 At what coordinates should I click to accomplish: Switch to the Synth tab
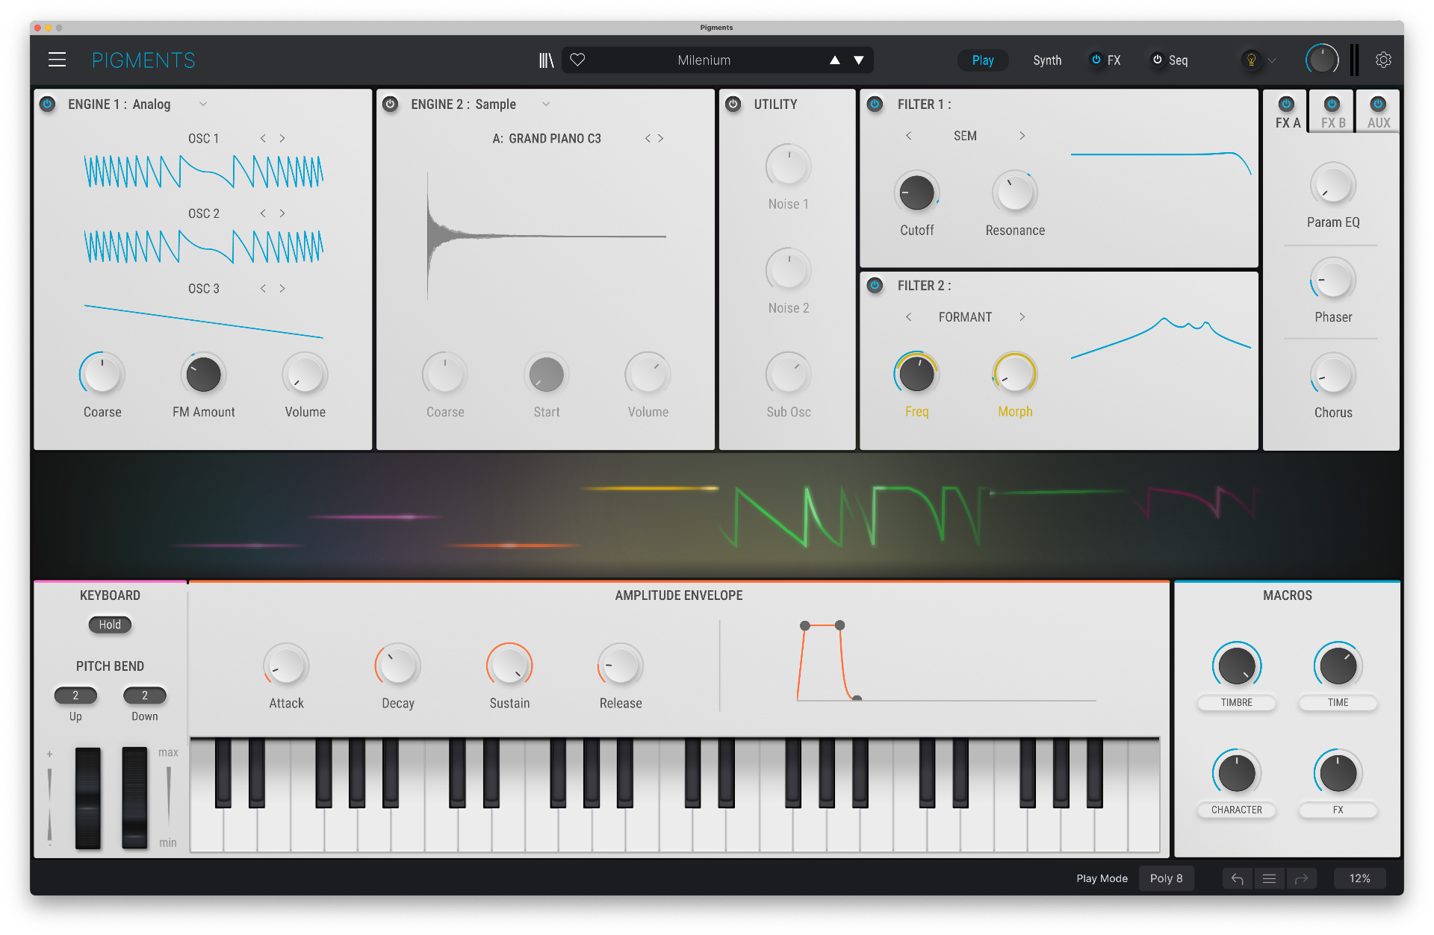tap(1046, 60)
